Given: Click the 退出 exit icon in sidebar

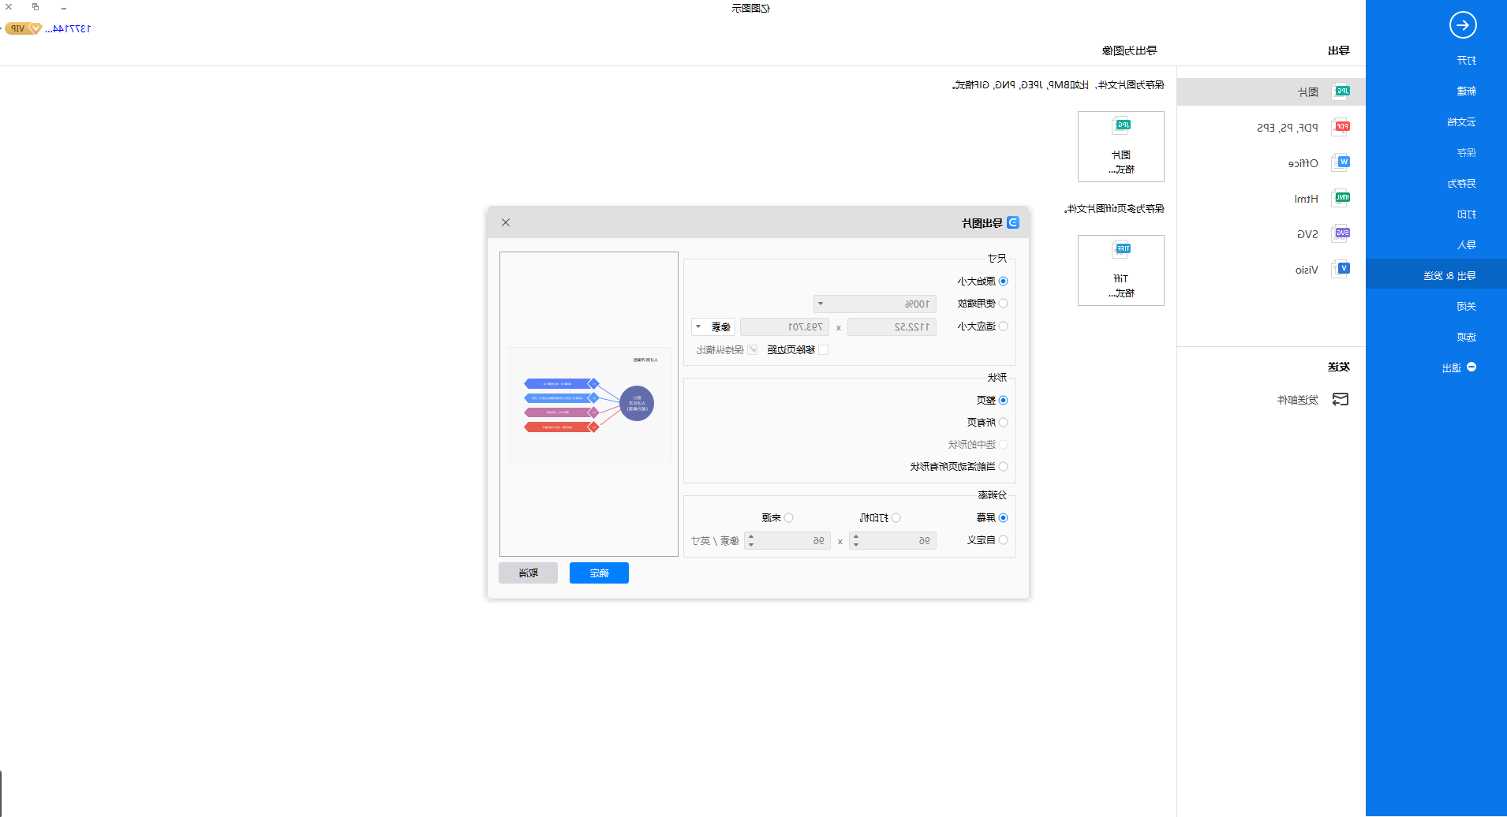Looking at the screenshot, I should pos(1471,367).
